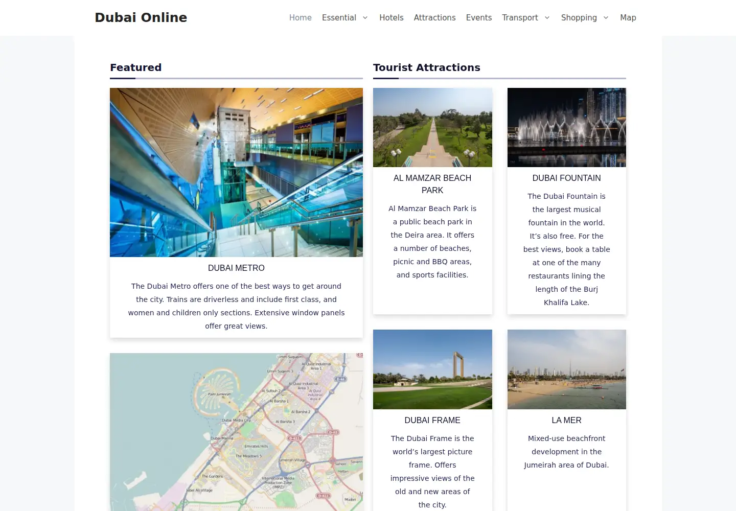This screenshot has width=736, height=511.
Task: Open the DUBAI METRO title link
Action: click(236, 268)
